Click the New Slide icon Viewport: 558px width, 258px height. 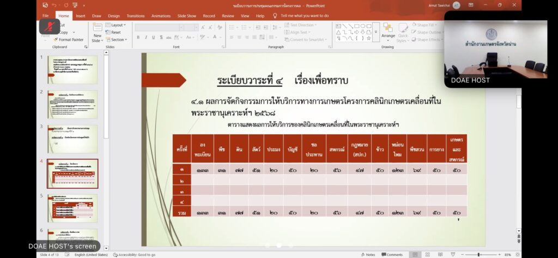coord(97,33)
